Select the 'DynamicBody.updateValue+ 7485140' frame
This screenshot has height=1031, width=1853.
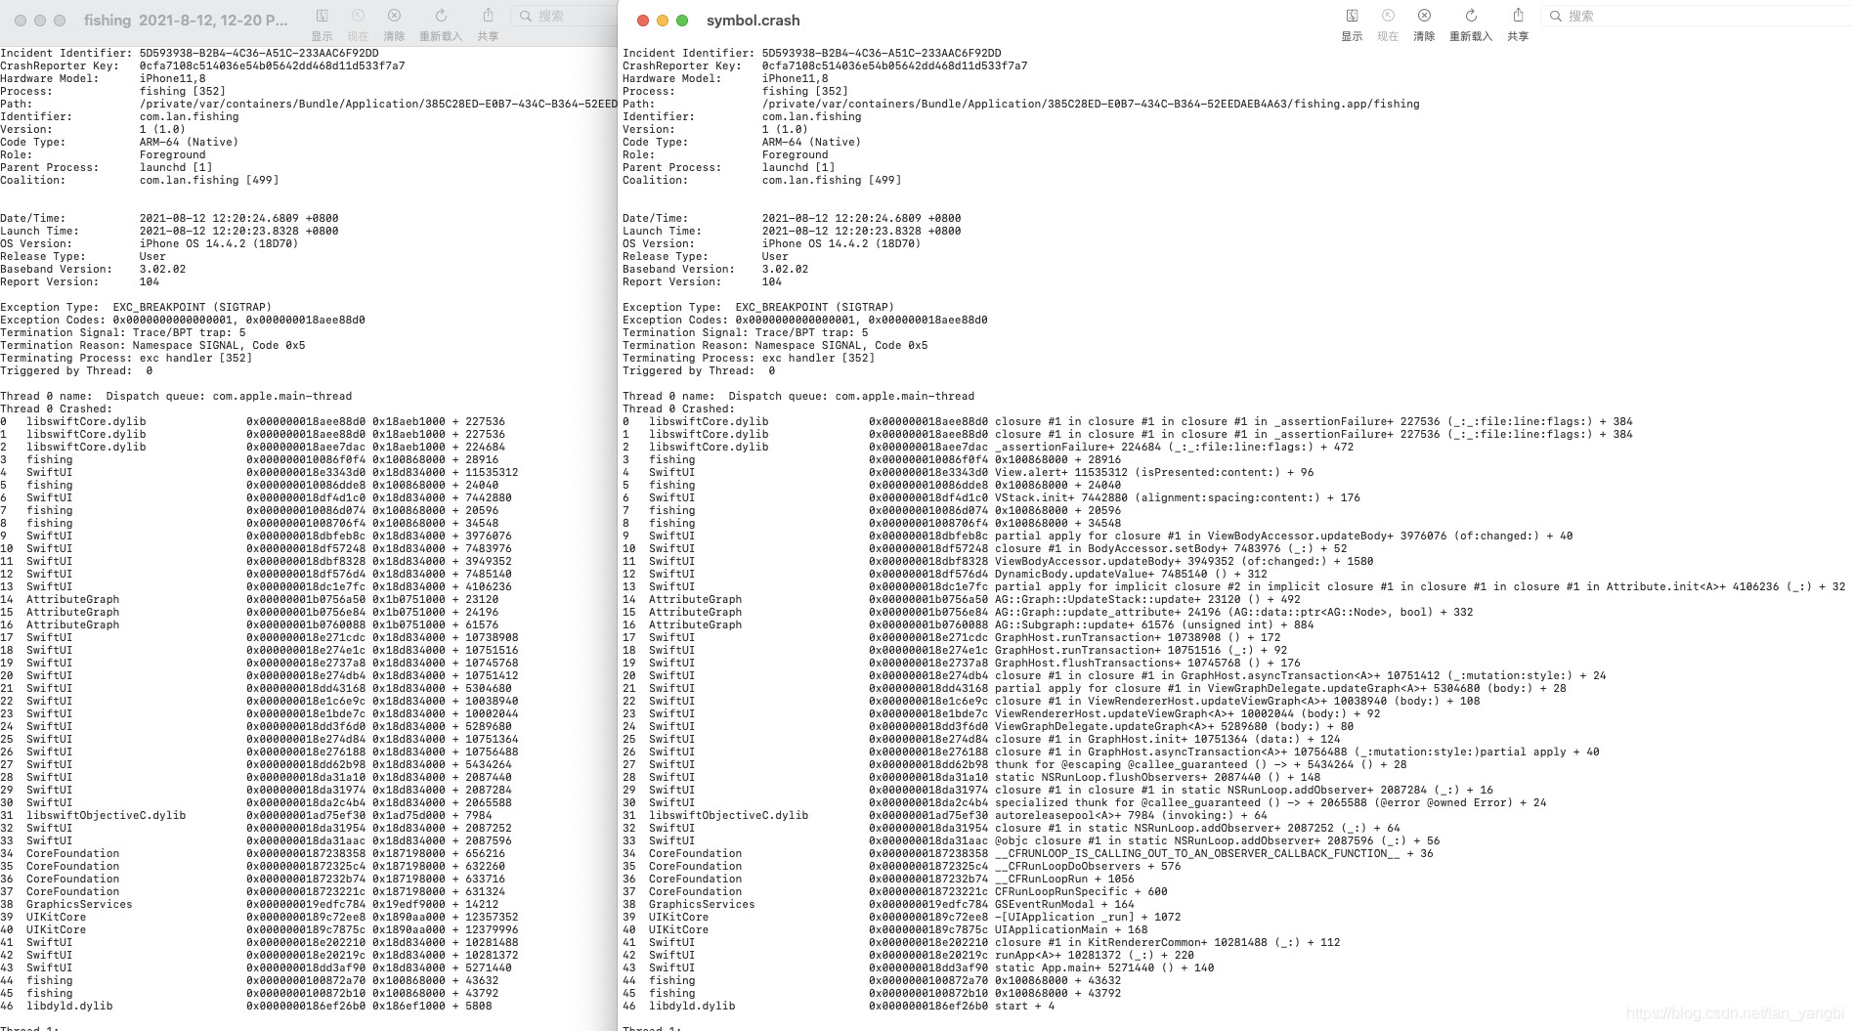click(945, 574)
